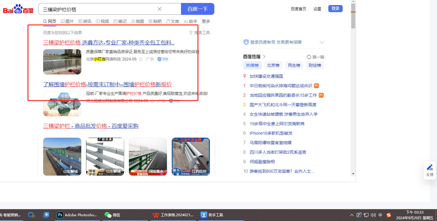Open the WPS 工作表格 taskbar item

point(173,215)
